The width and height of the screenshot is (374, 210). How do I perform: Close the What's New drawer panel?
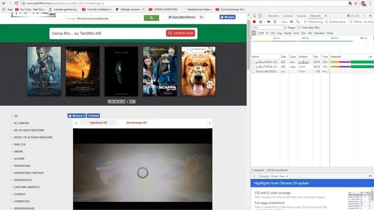(370, 176)
